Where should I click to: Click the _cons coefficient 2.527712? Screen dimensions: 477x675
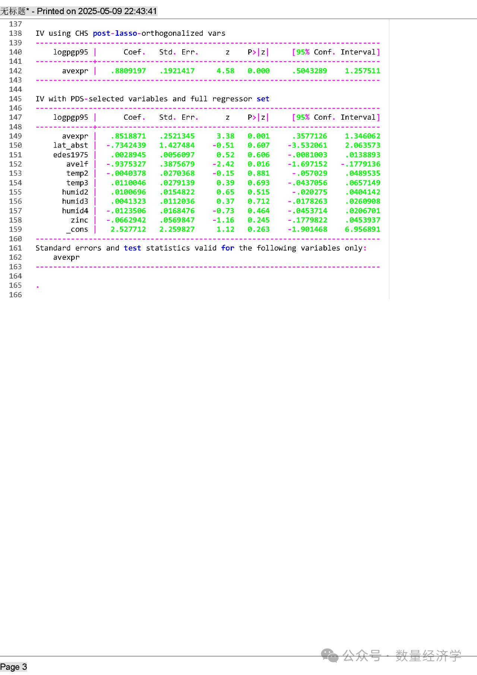(129, 229)
